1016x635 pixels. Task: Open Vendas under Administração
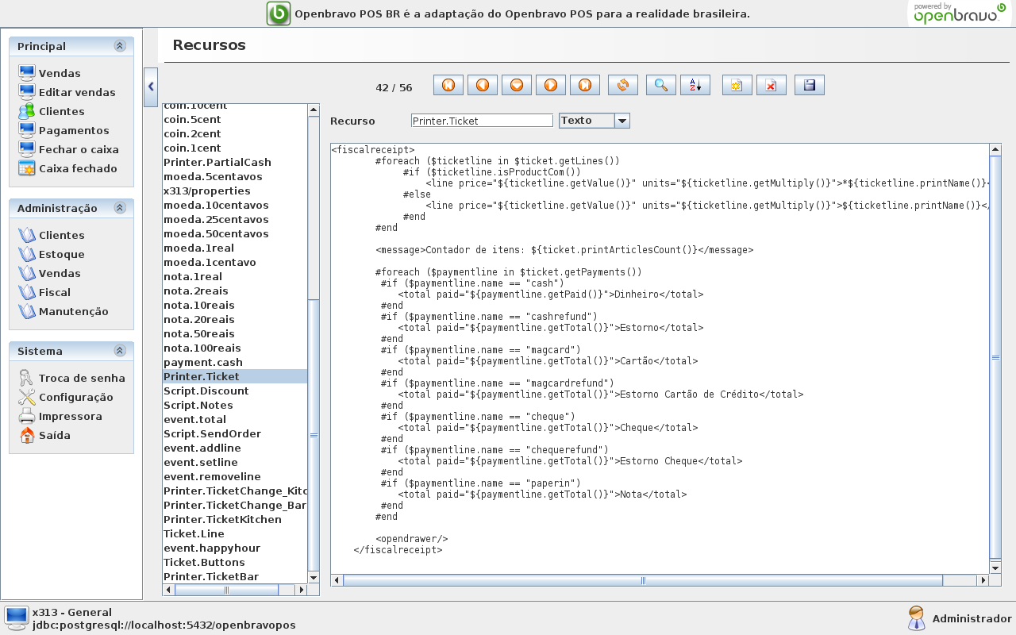point(49,273)
